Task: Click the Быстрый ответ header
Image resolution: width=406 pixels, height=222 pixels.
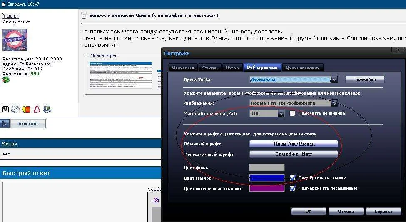Action: [x=26, y=173]
